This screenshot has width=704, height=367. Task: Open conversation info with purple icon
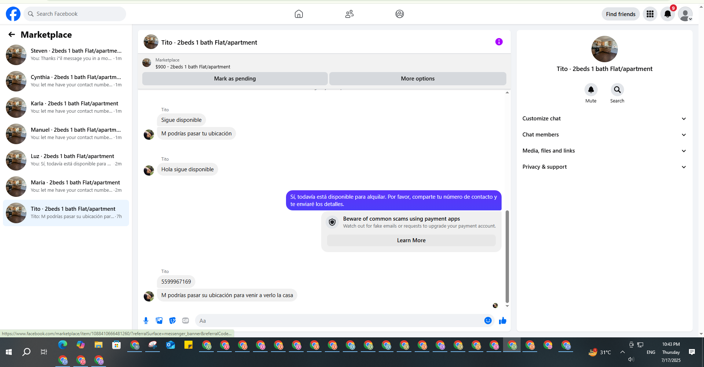coord(499,42)
